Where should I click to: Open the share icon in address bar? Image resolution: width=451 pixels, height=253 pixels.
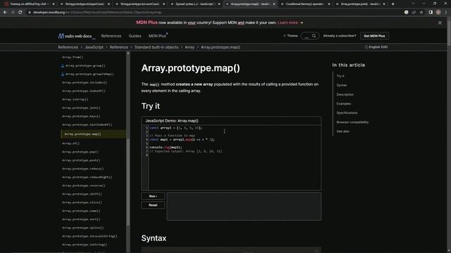pos(414,13)
